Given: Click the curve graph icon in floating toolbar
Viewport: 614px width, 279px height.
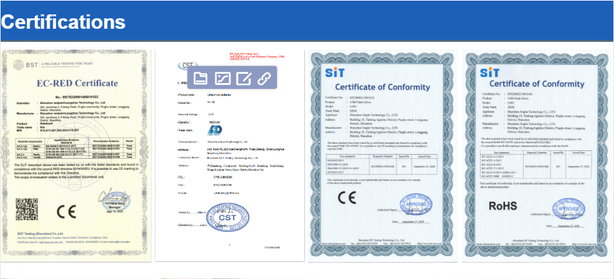Looking at the screenshot, I should tap(222, 79).
